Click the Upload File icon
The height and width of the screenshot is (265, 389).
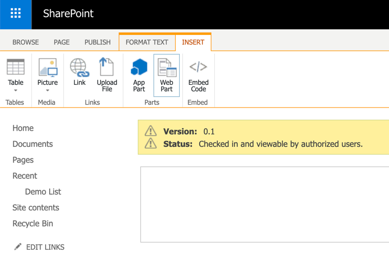coord(107,67)
